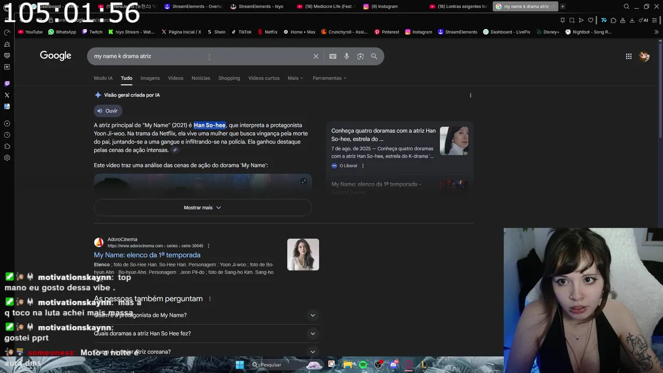663x373 pixels.
Task: Open the X icon in the Opera sidebar
Action: (7, 95)
